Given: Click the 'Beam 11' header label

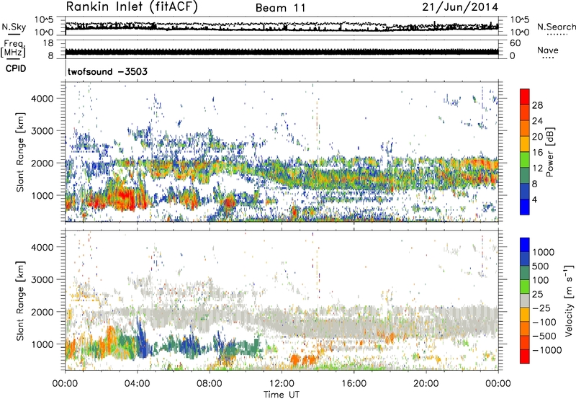Looking at the screenshot, I should [x=280, y=8].
